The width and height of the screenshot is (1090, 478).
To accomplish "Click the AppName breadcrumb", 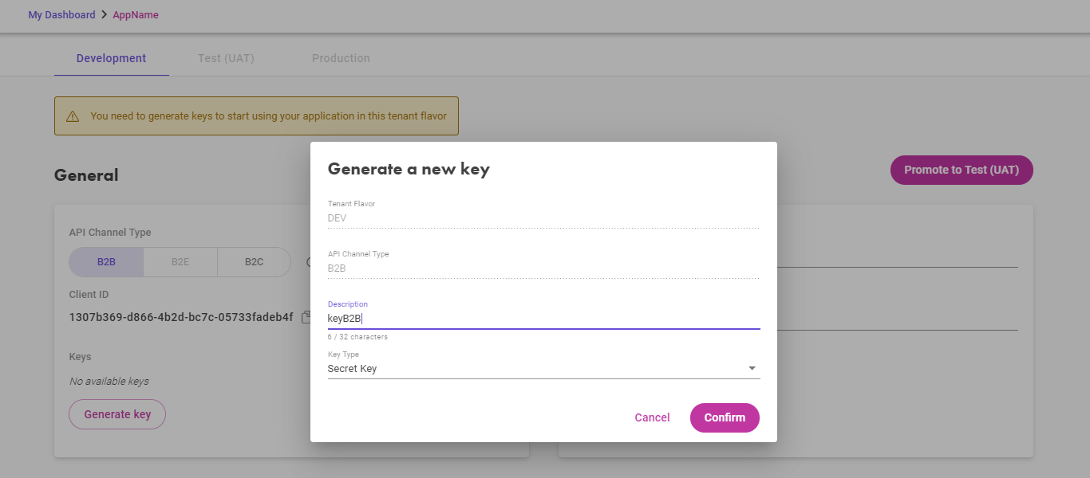I will pos(136,15).
